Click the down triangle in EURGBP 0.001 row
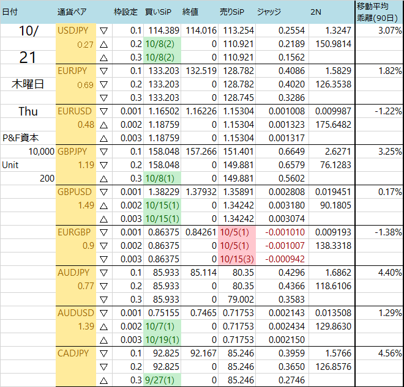This screenshot has width=404, height=387. pyautogui.click(x=104, y=232)
